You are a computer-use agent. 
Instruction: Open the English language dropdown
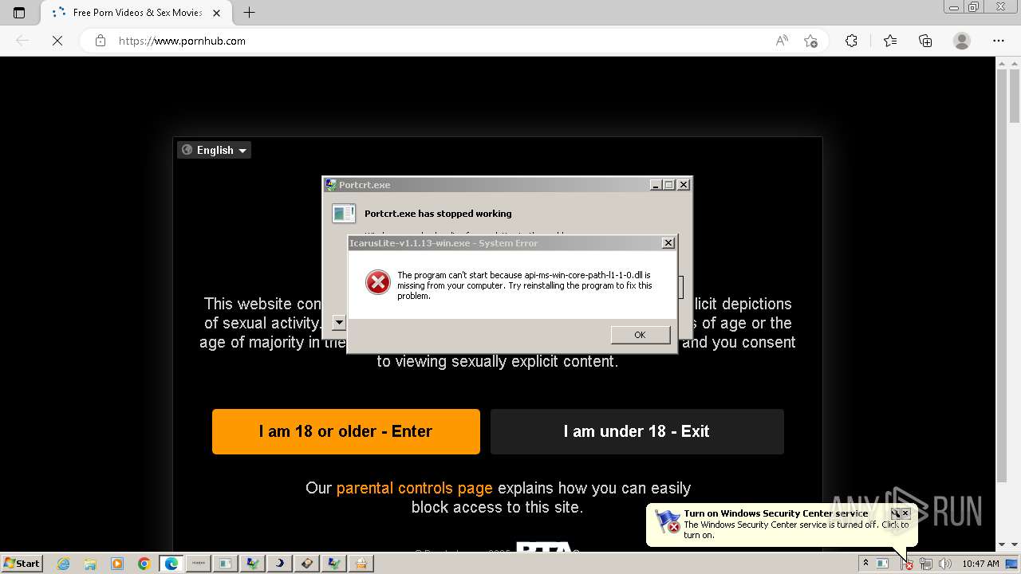point(214,150)
